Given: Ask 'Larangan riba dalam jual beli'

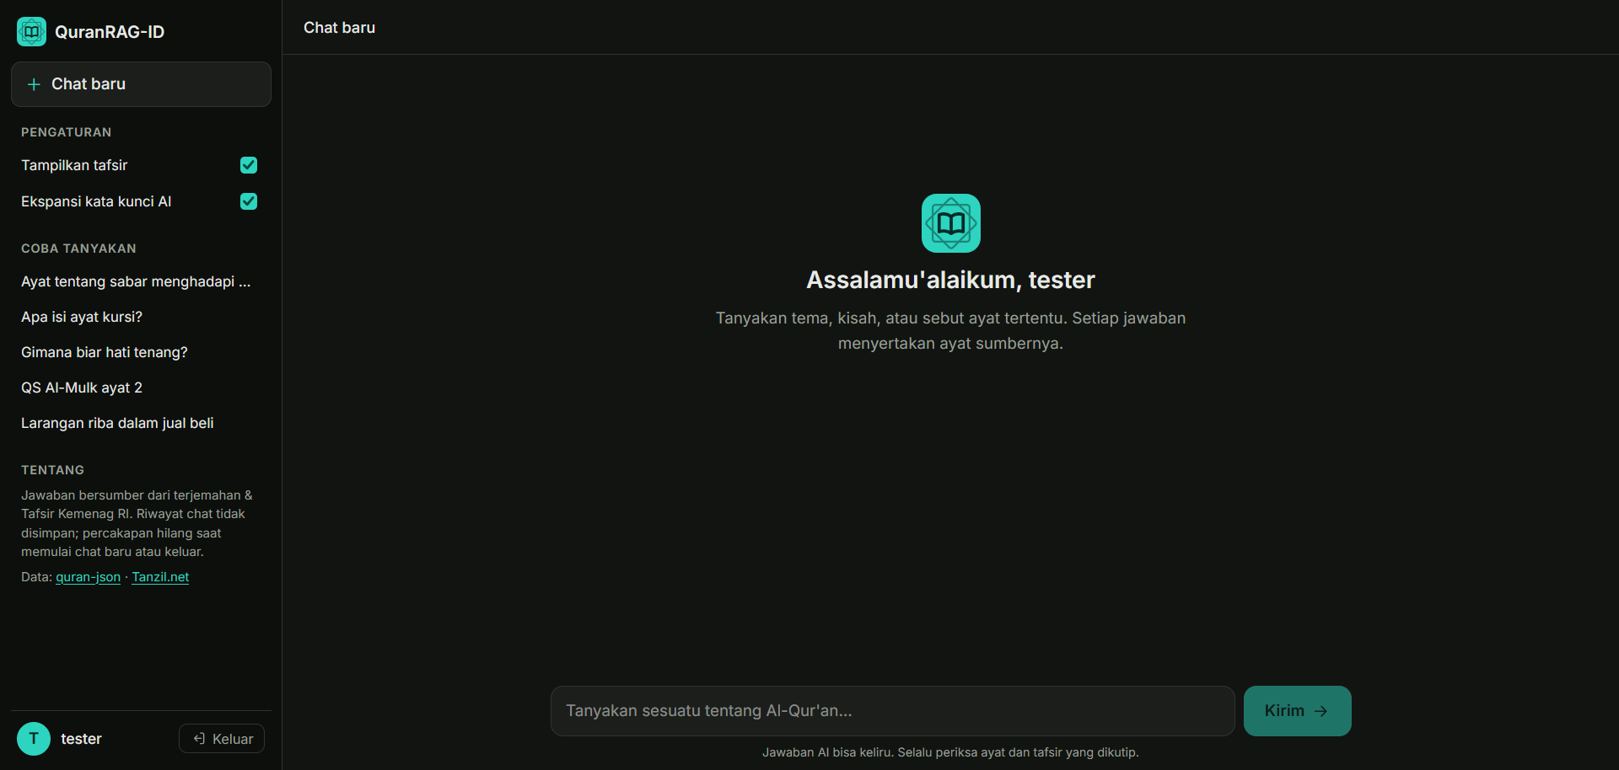Looking at the screenshot, I should click(117, 423).
